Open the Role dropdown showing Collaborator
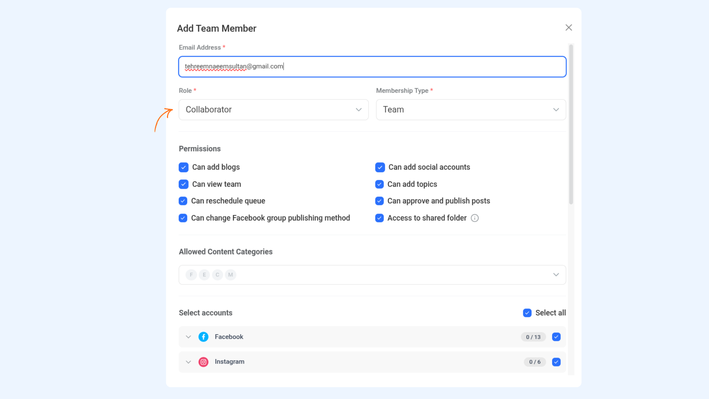709x399 pixels. pyautogui.click(x=274, y=110)
